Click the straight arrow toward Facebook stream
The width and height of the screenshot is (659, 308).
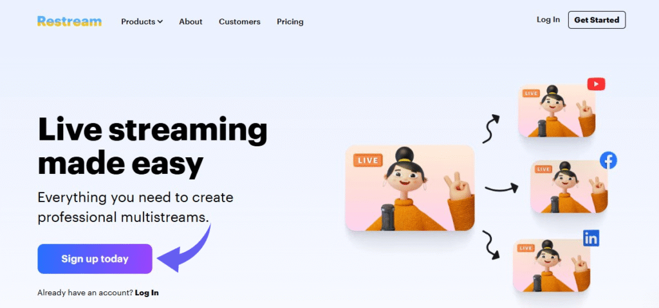(x=501, y=188)
